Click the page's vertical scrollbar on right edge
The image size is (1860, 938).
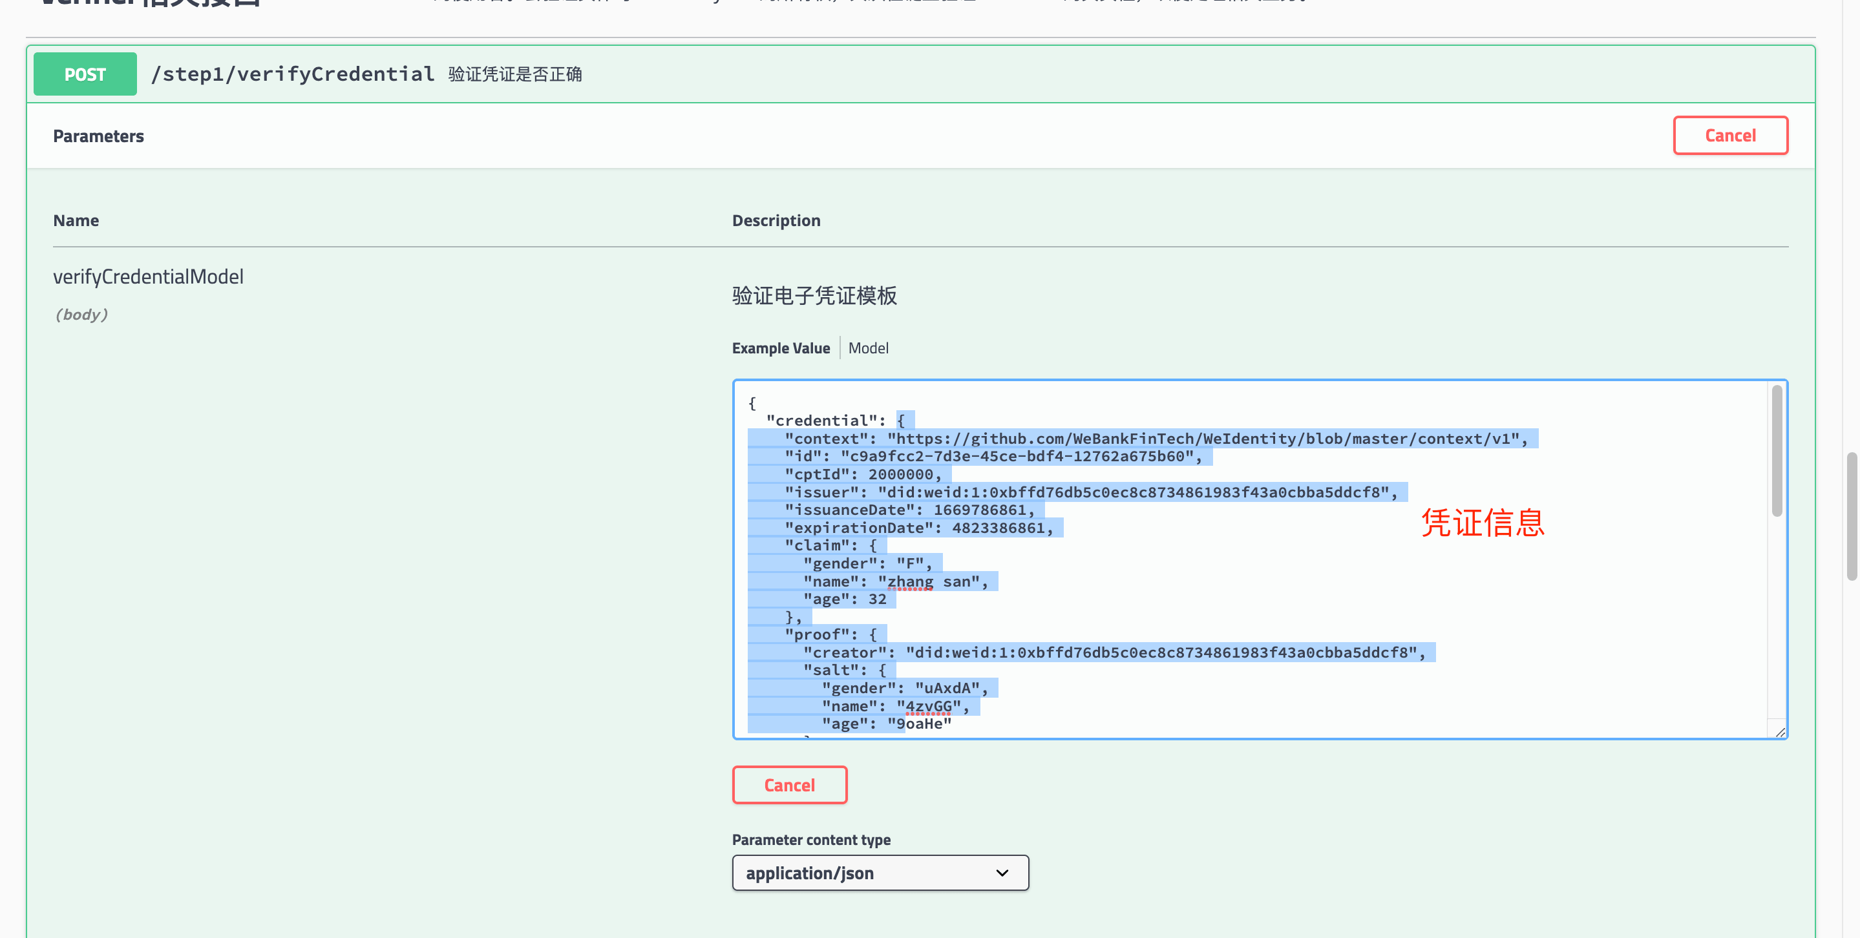point(1852,516)
